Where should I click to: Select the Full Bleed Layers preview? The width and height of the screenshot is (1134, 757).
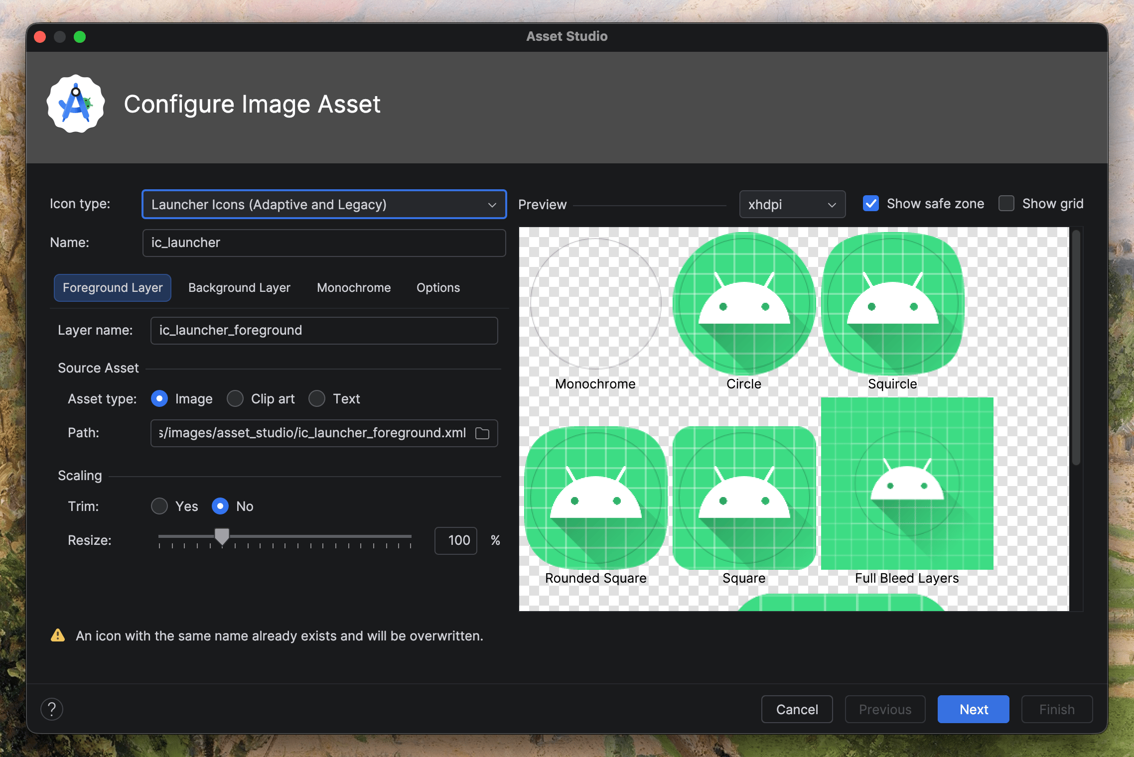907,484
